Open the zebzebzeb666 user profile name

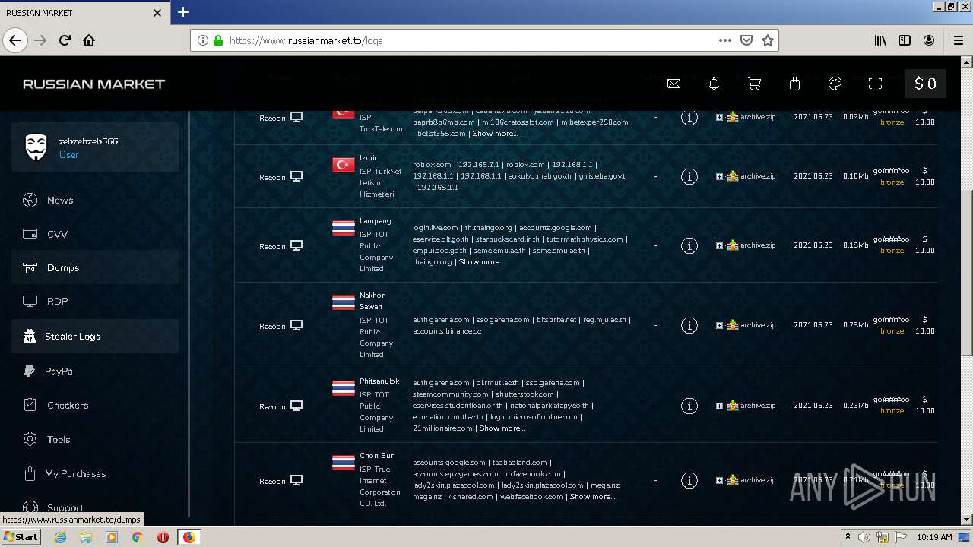[89, 141]
